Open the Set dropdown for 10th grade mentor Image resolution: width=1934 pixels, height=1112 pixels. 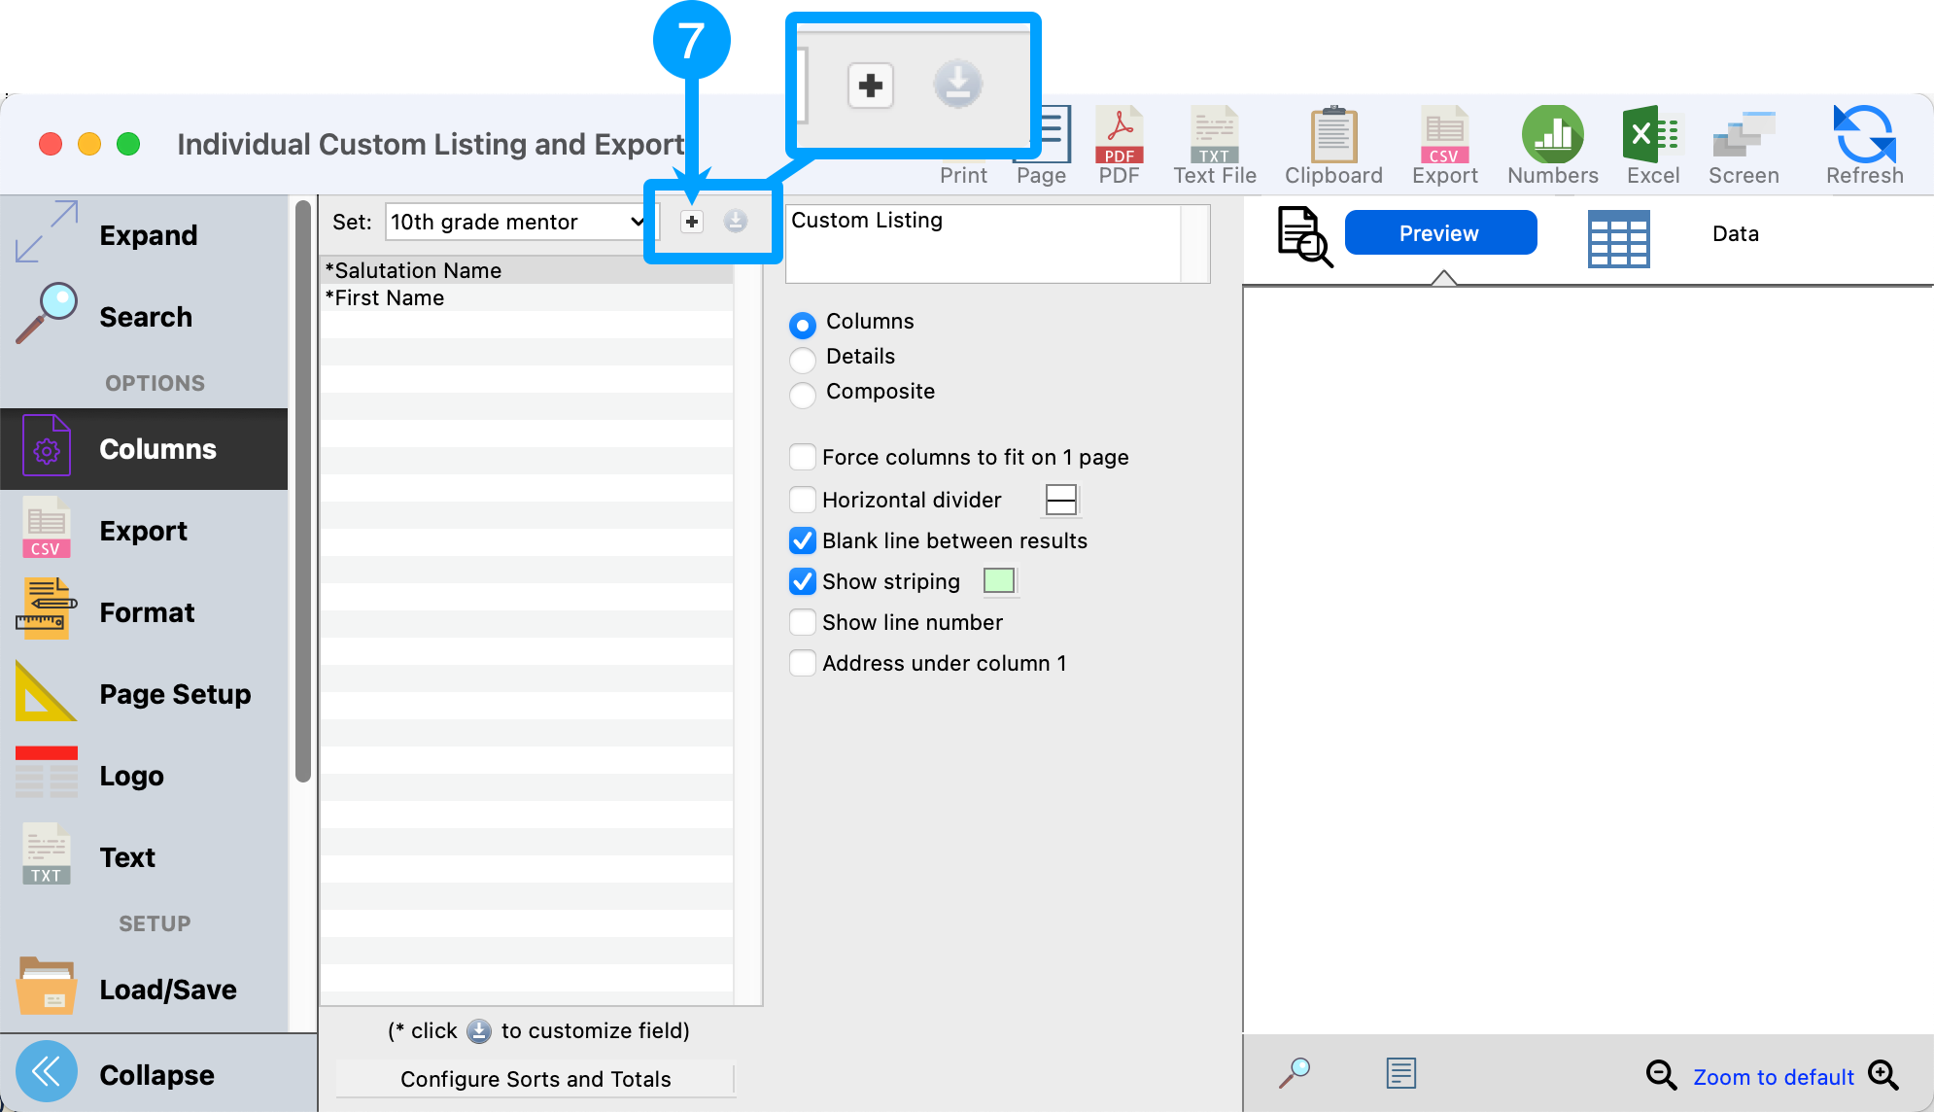coord(517,223)
